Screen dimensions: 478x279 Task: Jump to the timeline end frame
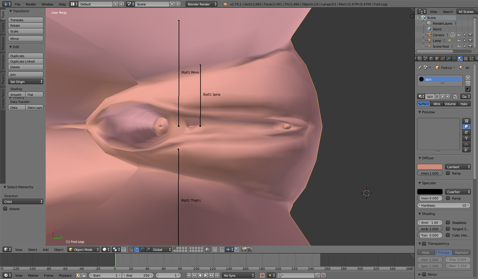click(217, 275)
